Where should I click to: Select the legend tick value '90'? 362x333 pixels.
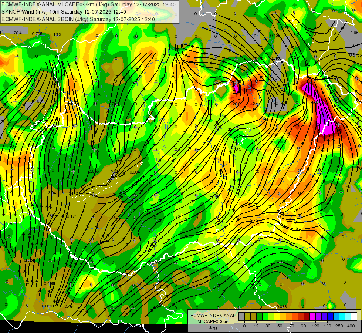pyautogui.click(x=303, y=326)
